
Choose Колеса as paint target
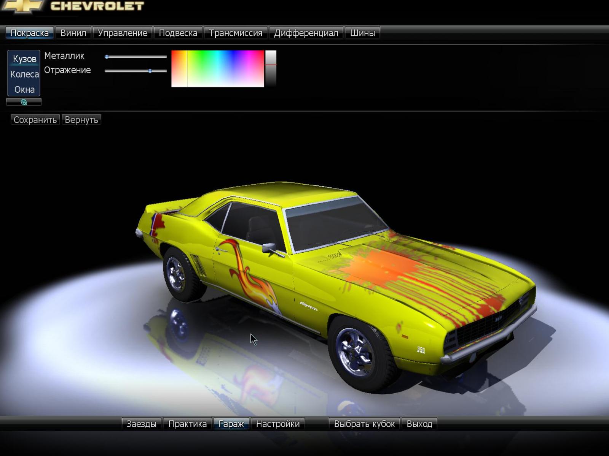pyautogui.click(x=24, y=74)
